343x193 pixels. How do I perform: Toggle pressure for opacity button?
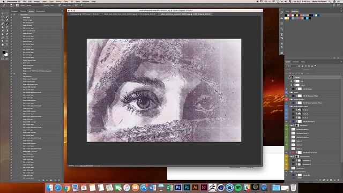point(59,5)
